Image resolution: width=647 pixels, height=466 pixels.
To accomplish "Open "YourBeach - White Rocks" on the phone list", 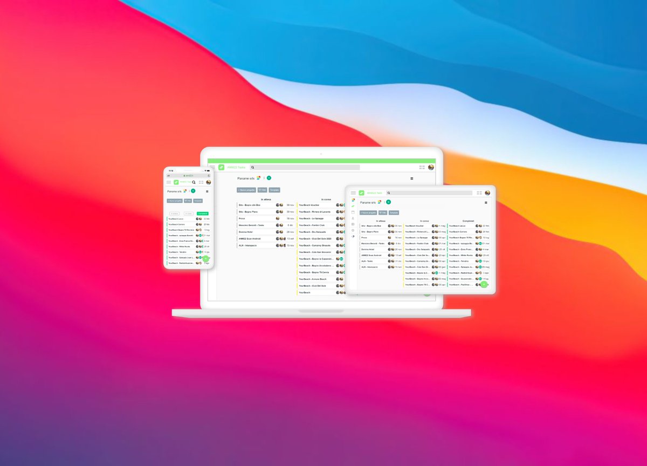I will click(188, 246).
